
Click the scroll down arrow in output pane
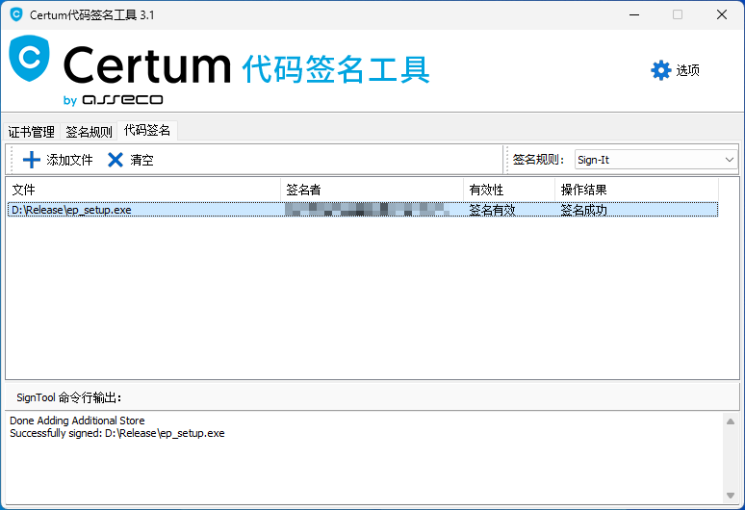pos(731,496)
